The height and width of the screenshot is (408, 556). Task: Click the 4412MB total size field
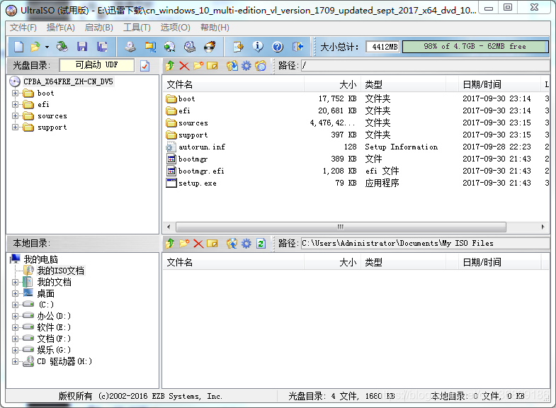[383, 47]
